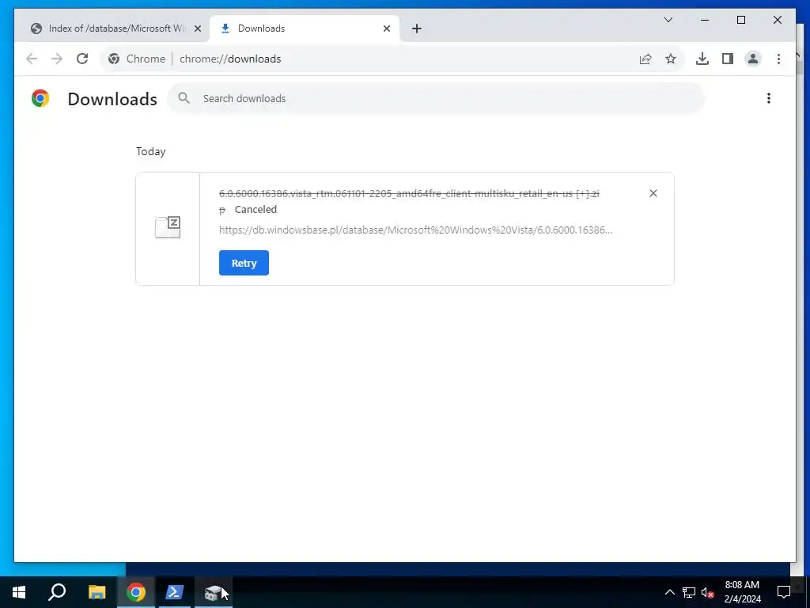810x608 pixels.
Task: Click the "Today" date heading
Action: [x=151, y=151]
